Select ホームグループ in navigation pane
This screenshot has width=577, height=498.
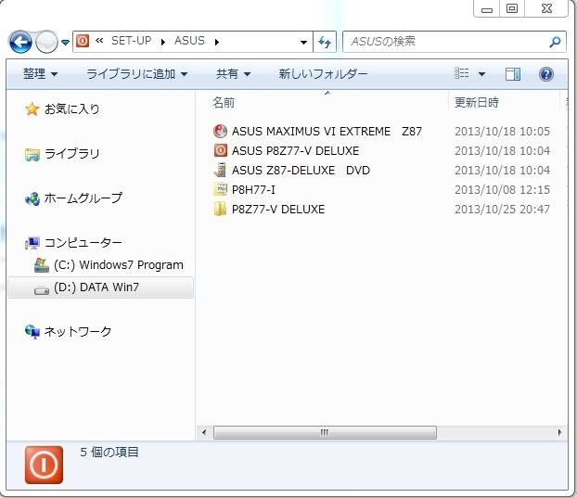pos(83,198)
